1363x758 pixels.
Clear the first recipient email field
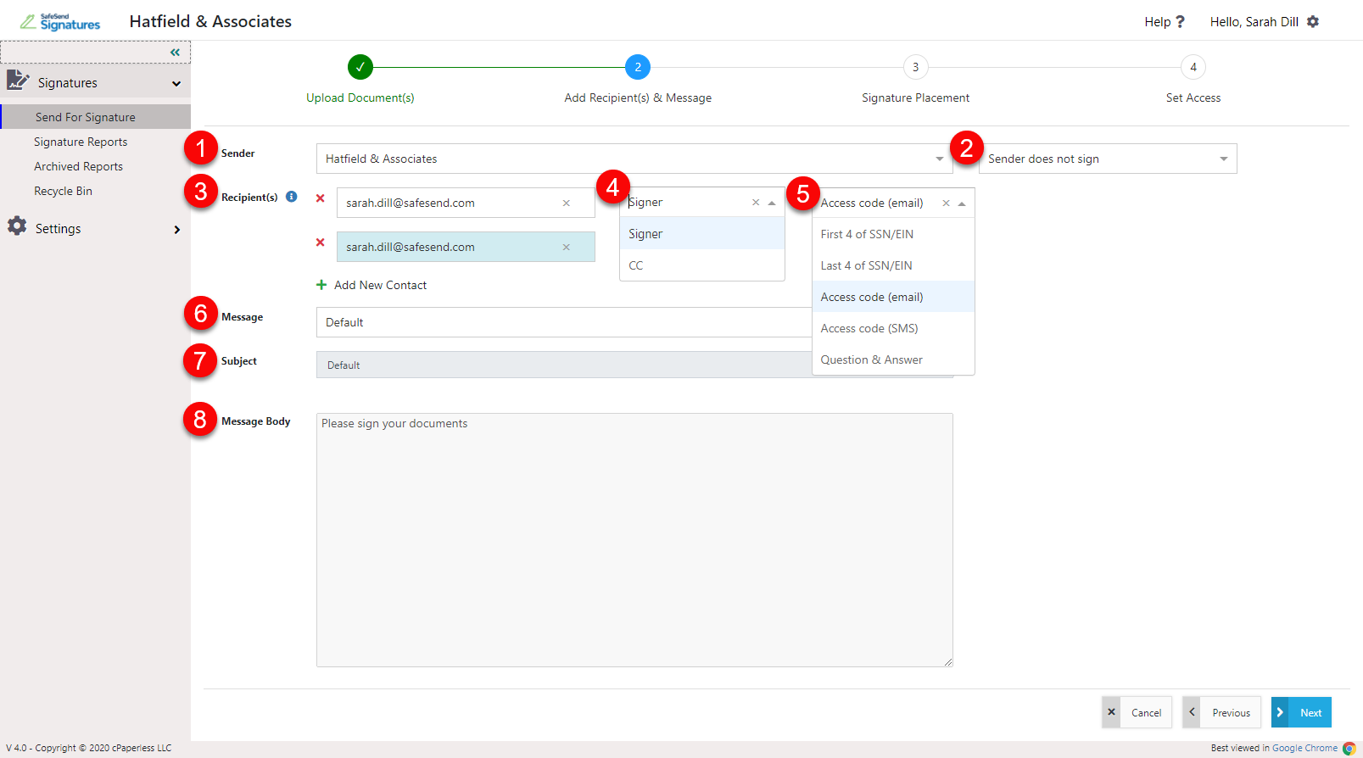566,203
